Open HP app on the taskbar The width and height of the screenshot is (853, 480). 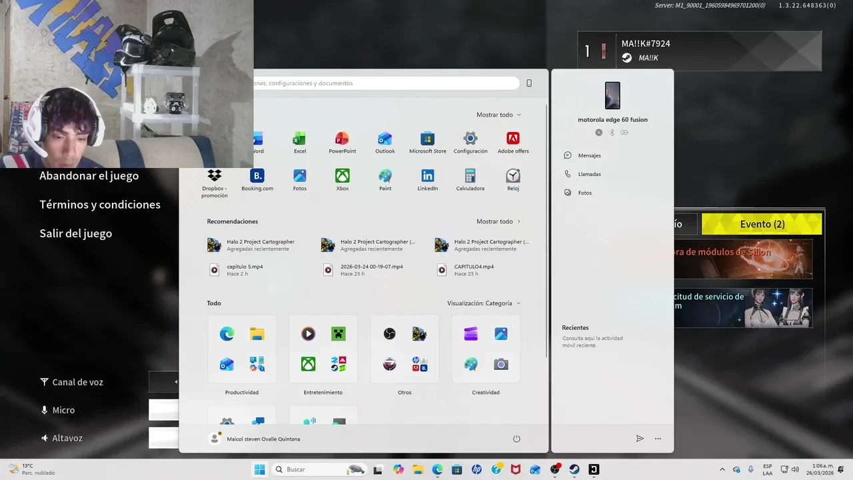click(x=476, y=469)
